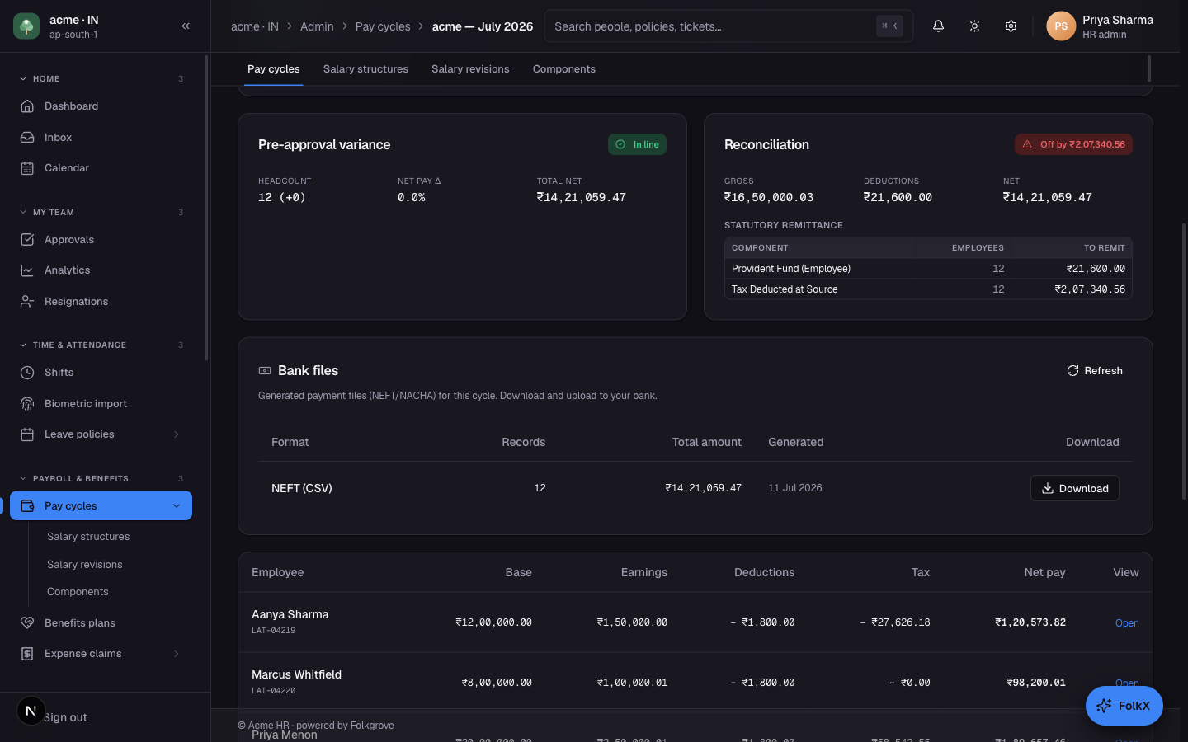Image resolution: width=1188 pixels, height=742 pixels.
Task: Toggle light/dark theme sun icon
Action: pos(974,26)
